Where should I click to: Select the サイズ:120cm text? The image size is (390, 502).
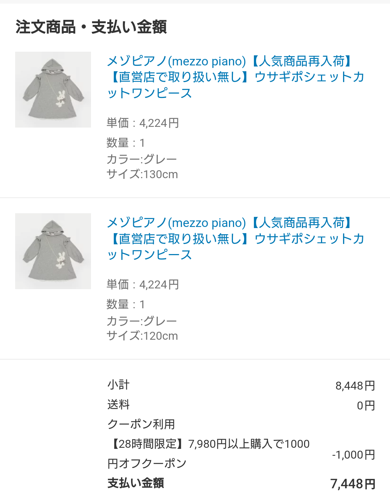coord(142,336)
